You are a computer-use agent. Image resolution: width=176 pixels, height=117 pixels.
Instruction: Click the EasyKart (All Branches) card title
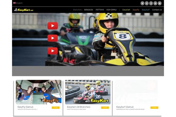[x=79, y=107]
